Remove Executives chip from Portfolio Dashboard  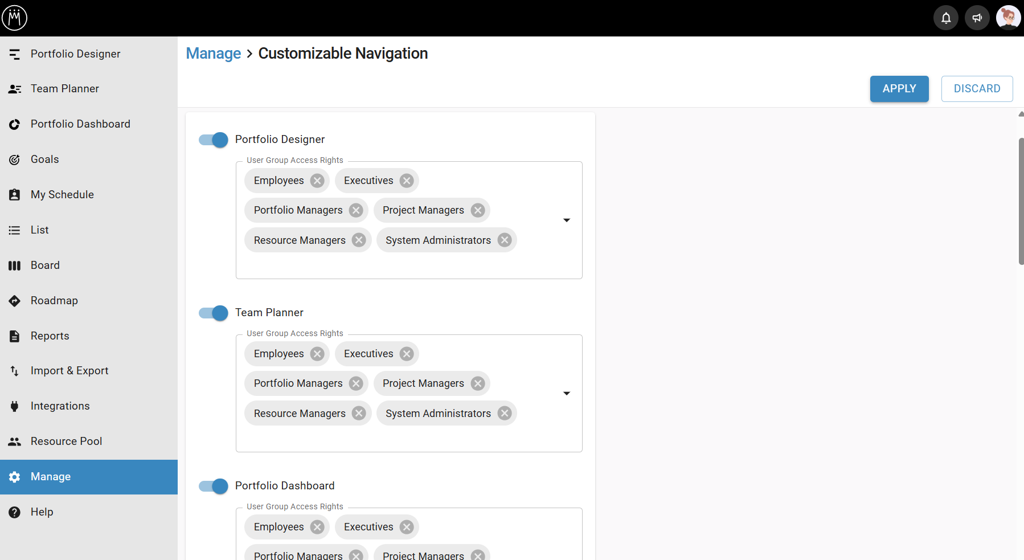[407, 527]
